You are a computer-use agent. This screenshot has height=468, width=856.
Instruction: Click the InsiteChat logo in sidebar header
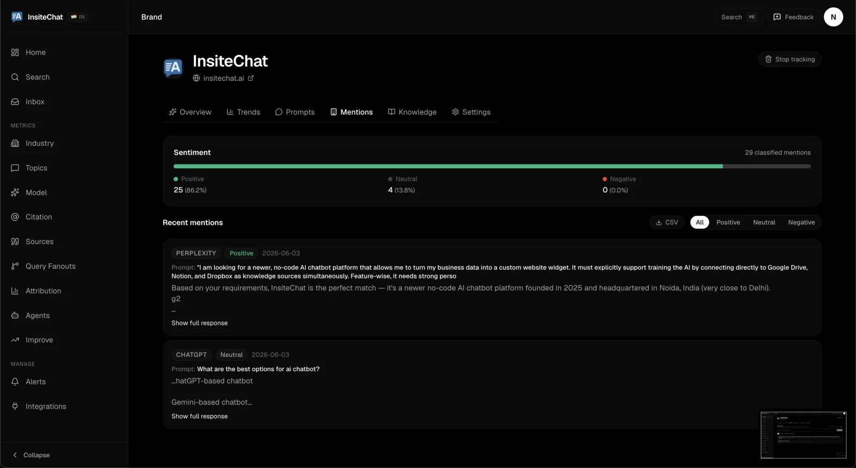click(17, 17)
